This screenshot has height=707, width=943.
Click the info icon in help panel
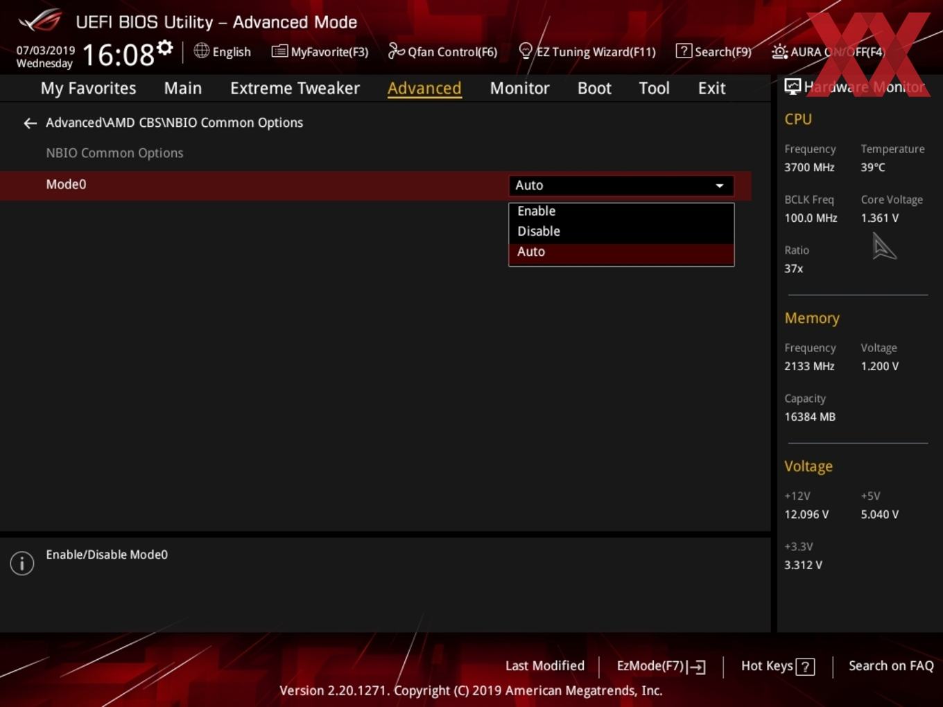22,563
